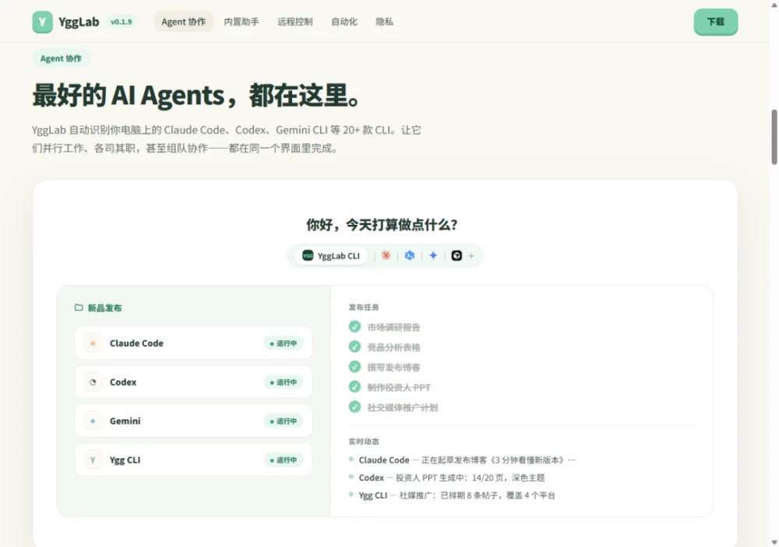This screenshot has height=547, width=779.
Task: Click the v0.1.9 version badge
Action: pyautogui.click(x=122, y=22)
